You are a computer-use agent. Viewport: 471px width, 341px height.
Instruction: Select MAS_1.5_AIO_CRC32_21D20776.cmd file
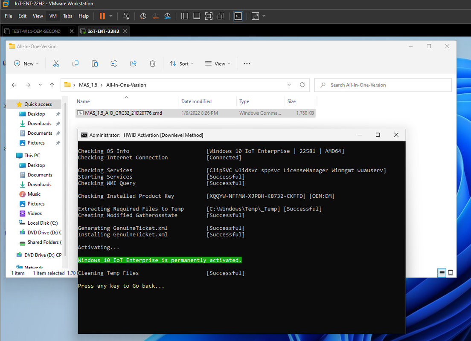pos(195,113)
